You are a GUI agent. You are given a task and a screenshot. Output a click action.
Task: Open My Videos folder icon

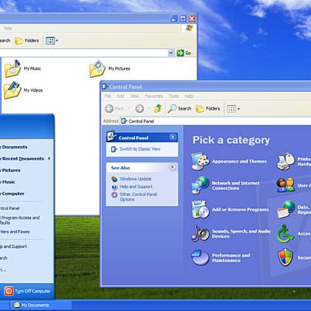(12, 90)
